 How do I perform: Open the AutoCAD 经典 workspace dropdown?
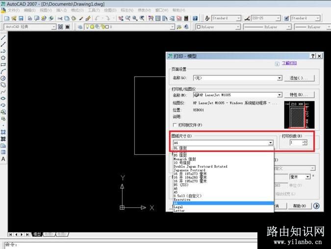coord(53,27)
